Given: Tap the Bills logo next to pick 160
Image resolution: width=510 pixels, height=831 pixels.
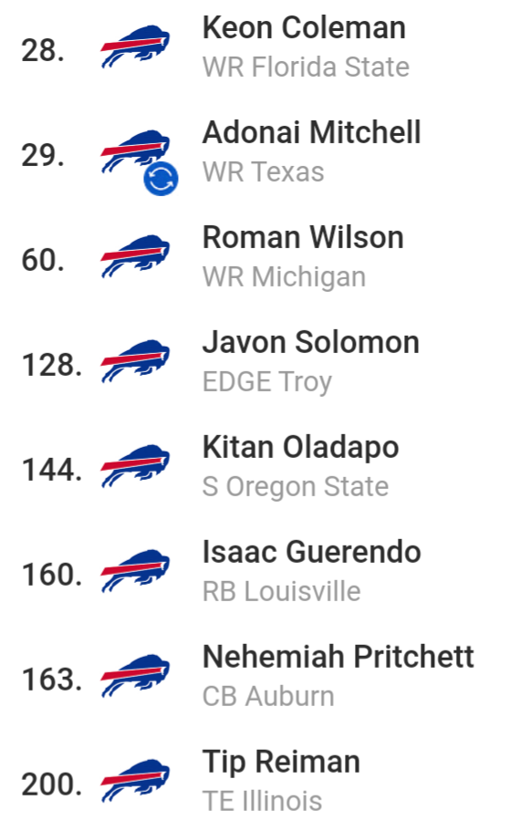Looking at the screenshot, I should (135, 571).
